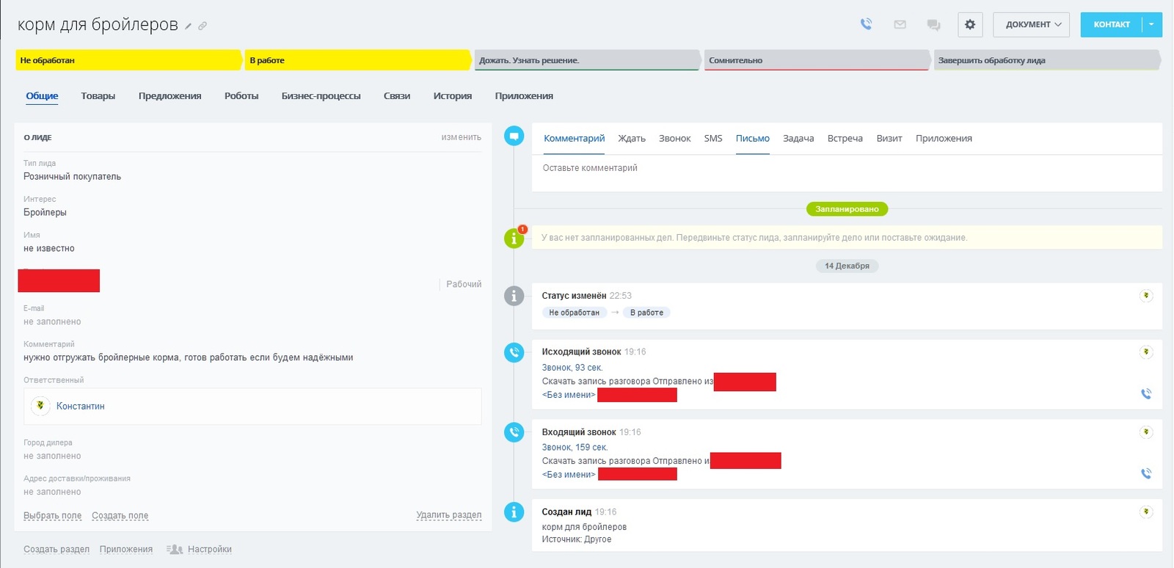Click the phone call icon in header
Viewport: 1174px width, 568px height.
[867, 24]
